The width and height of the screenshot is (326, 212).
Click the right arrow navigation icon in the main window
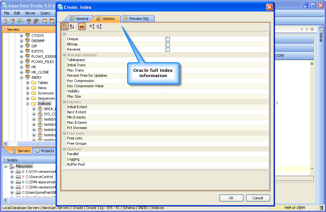pos(307,29)
